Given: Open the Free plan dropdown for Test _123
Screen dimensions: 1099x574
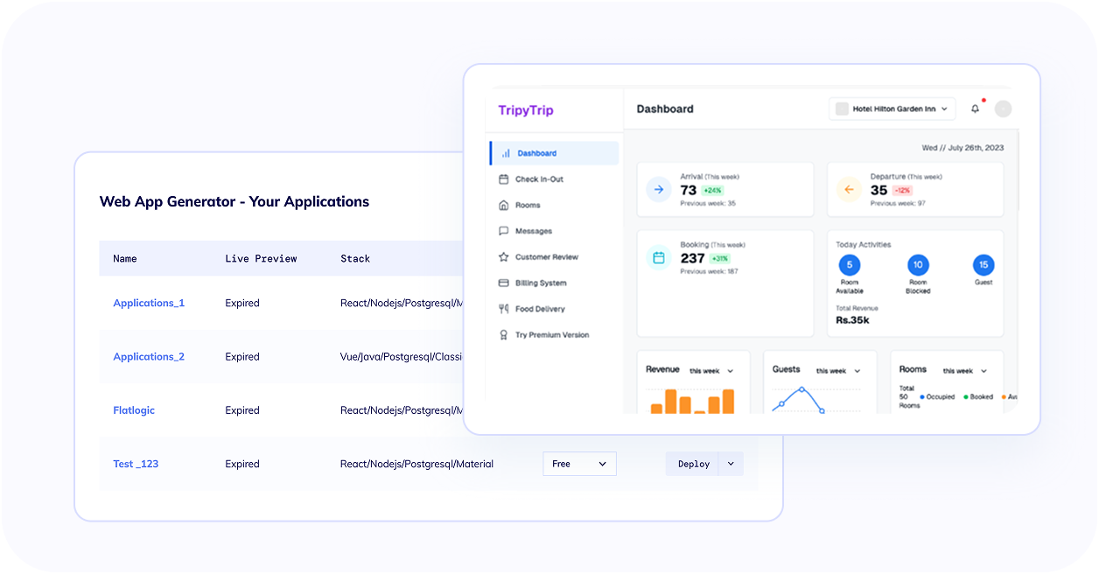Looking at the screenshot, I should point(579,464).
